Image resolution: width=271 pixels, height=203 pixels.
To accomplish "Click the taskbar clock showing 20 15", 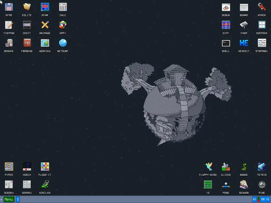I will coord(265,199).
